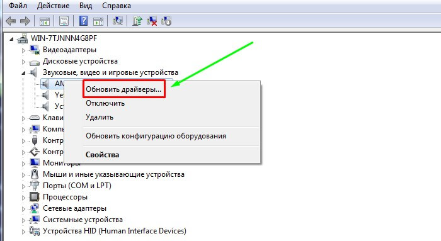Click the HID devices category icon

[35, 231]
